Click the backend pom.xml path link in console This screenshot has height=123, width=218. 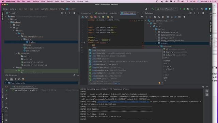[123, 102]
